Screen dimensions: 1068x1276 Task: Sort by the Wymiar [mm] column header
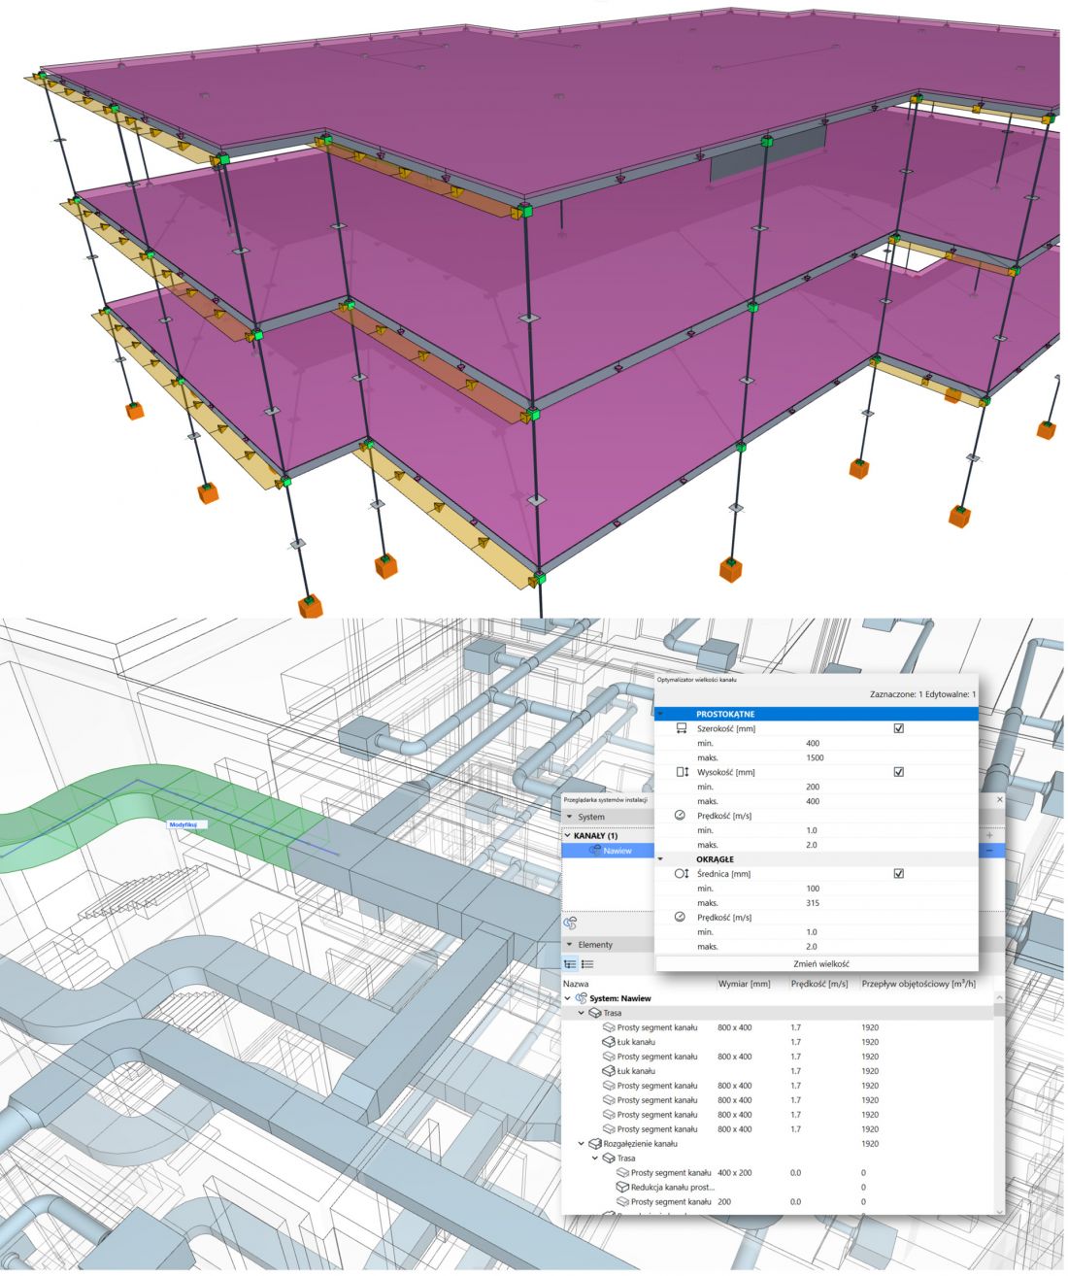click(x=744, y=986)
